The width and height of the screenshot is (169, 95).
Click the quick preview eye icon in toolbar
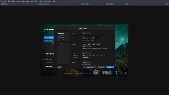point(83,4)
